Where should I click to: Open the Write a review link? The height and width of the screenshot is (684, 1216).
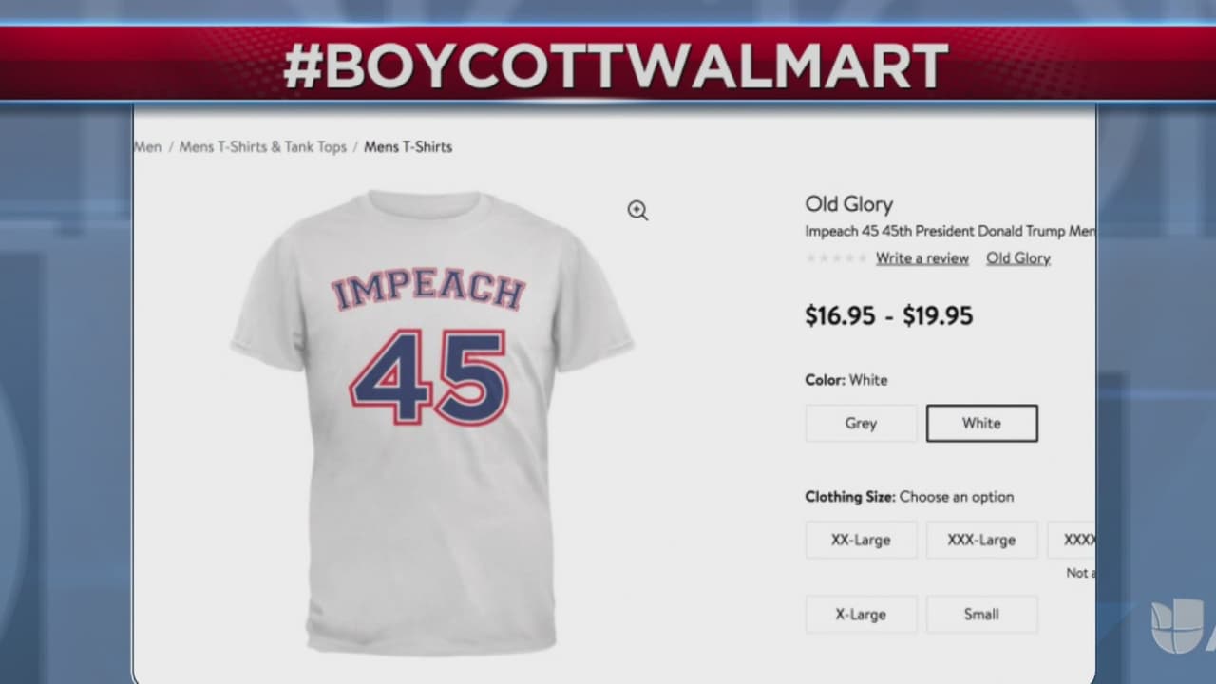921,258
